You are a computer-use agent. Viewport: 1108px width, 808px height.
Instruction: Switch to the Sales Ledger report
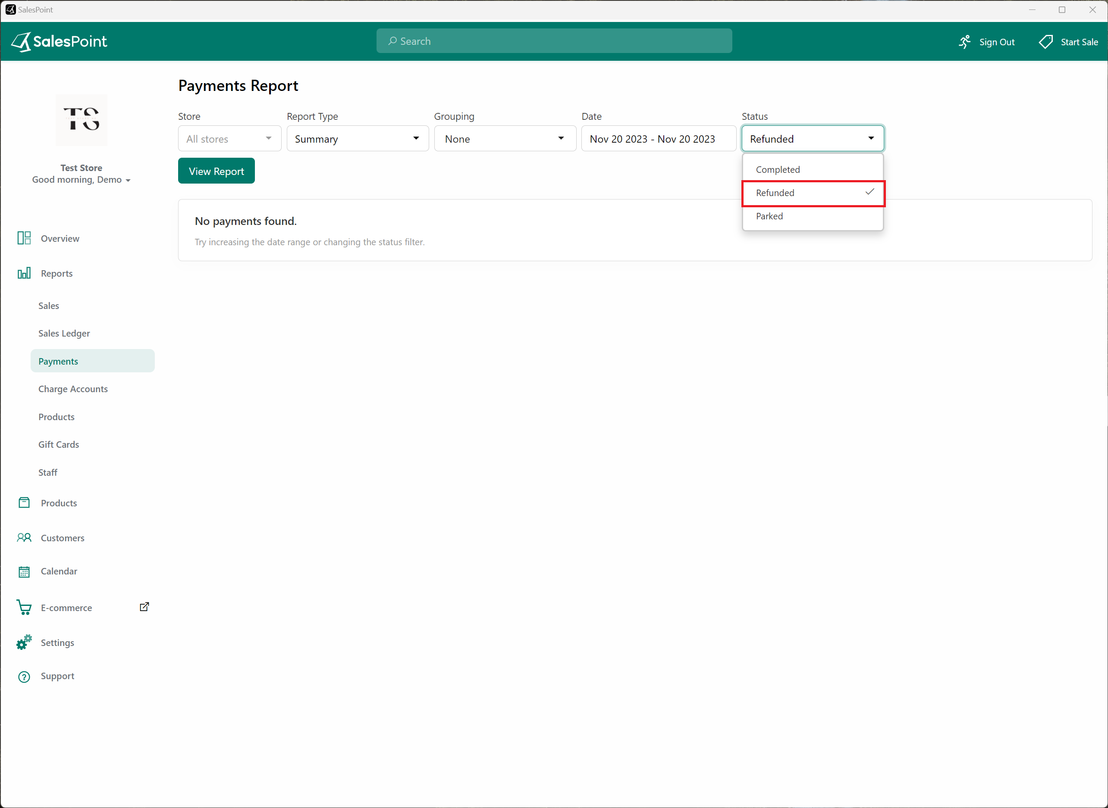(x=64, y=333)
